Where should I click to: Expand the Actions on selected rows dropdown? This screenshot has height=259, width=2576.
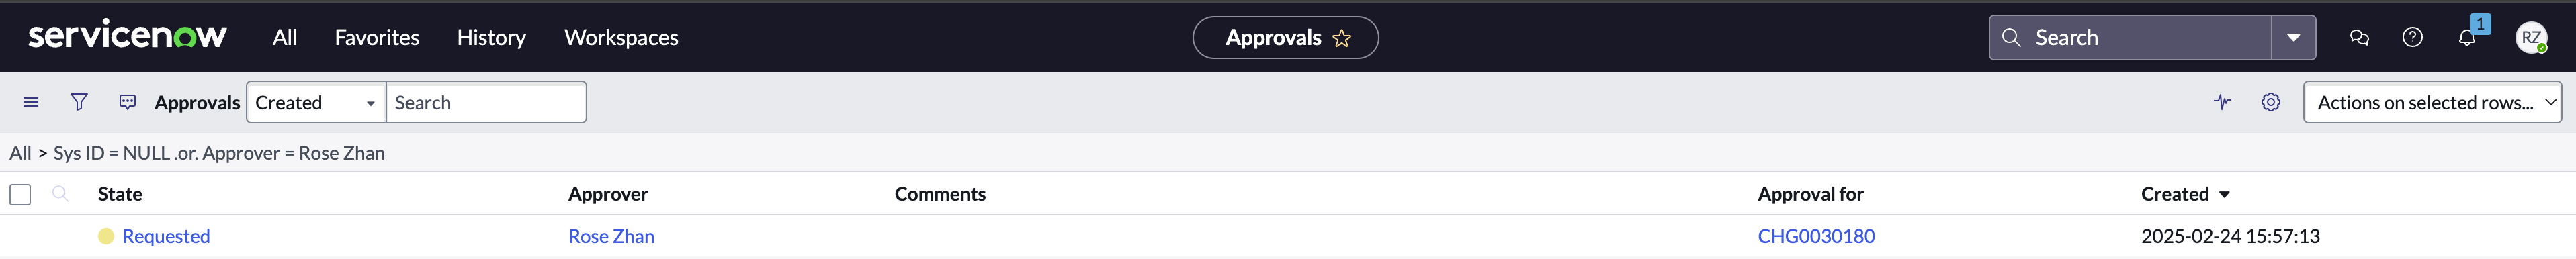tap(2432, 102)
